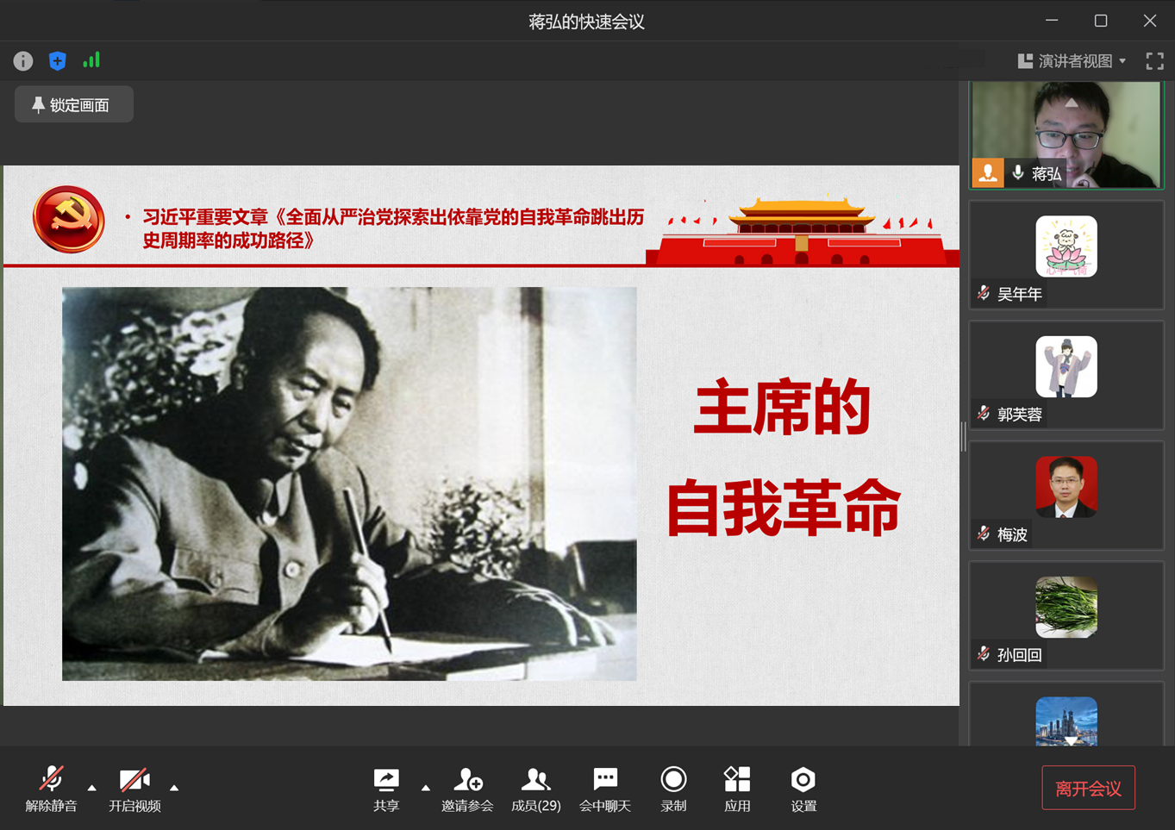Open the 演讲者视图 view dropdown
The image size is (1175, 830).
coord(1072,61)
